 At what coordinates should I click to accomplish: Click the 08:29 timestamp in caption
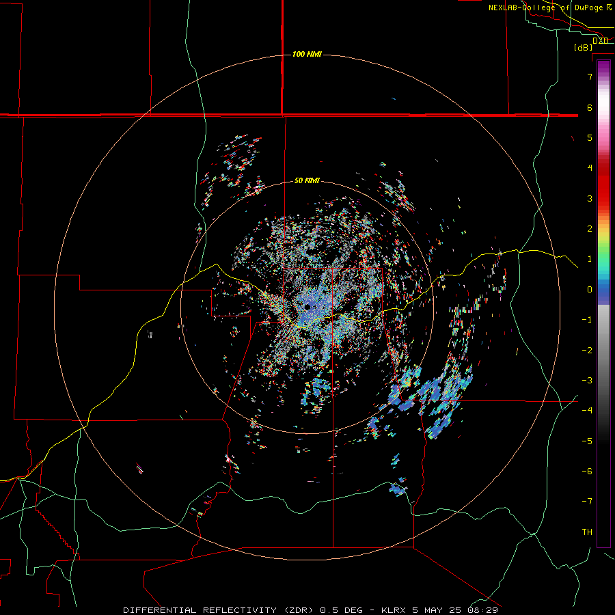point(484,610)
